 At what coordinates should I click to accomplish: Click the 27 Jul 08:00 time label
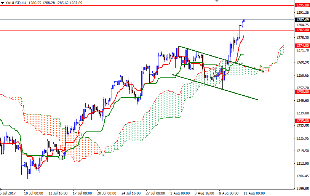tap(155, 193)
